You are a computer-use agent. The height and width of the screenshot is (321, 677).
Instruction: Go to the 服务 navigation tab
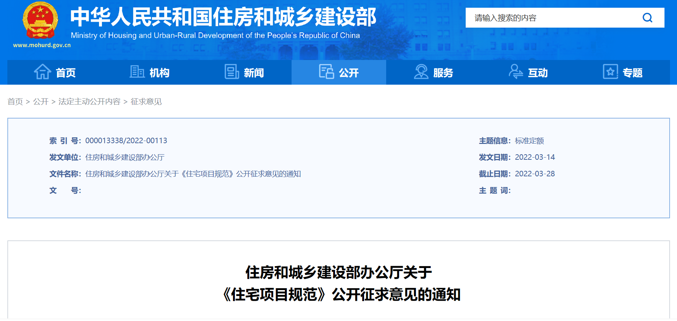(433, 73)
